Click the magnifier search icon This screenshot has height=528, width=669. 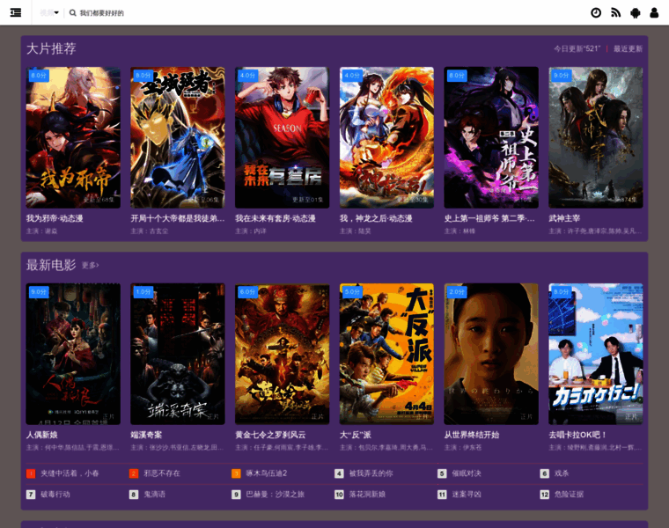tap(72, 13)
